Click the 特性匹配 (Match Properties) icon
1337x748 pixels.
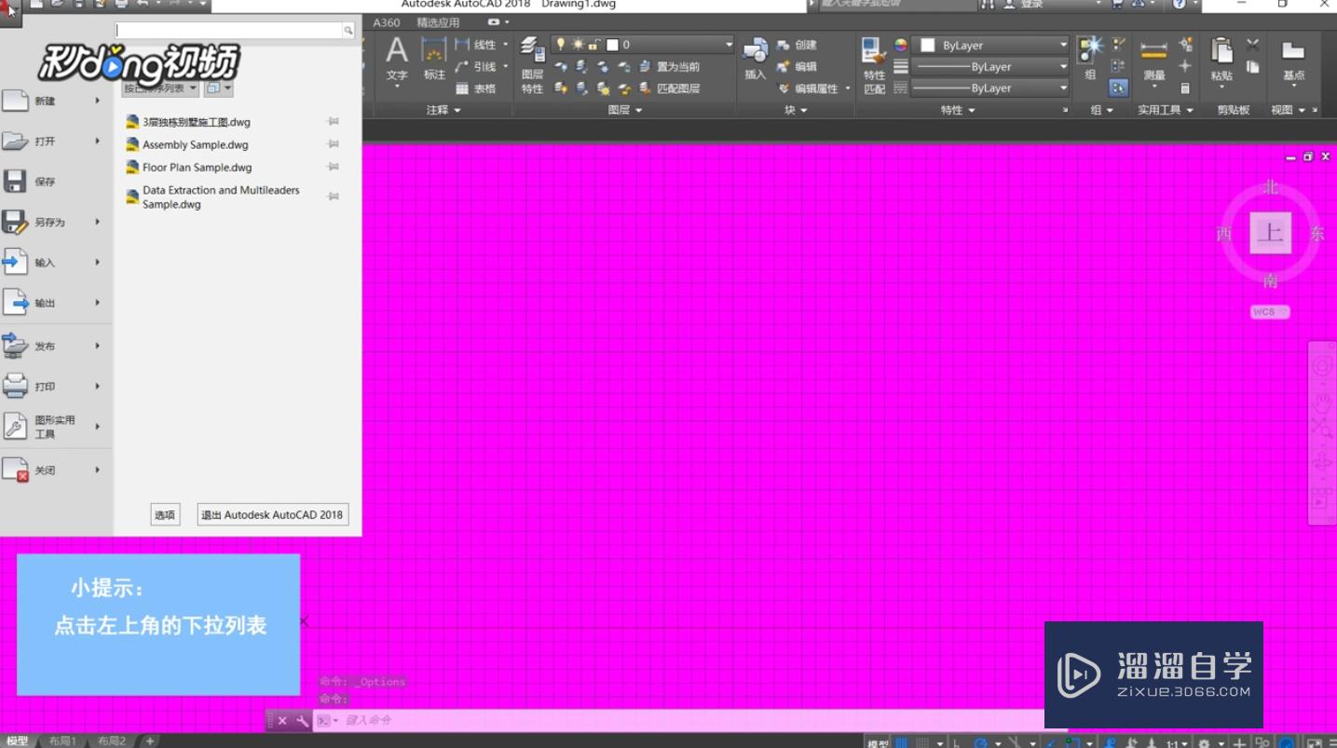[x=874, y=50]
